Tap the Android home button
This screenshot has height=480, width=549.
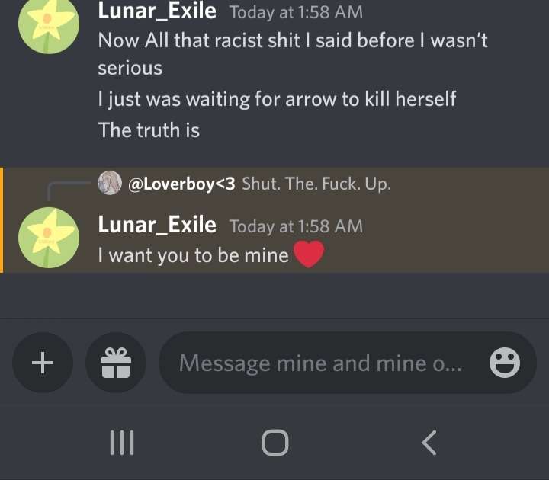[275, 443]
